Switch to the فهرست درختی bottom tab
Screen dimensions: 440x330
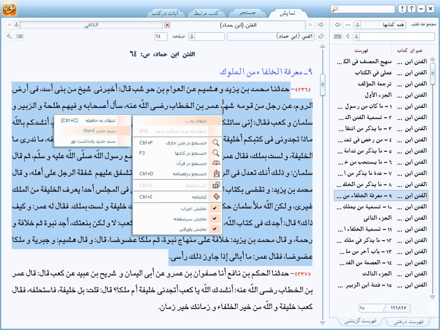[408, 322]
